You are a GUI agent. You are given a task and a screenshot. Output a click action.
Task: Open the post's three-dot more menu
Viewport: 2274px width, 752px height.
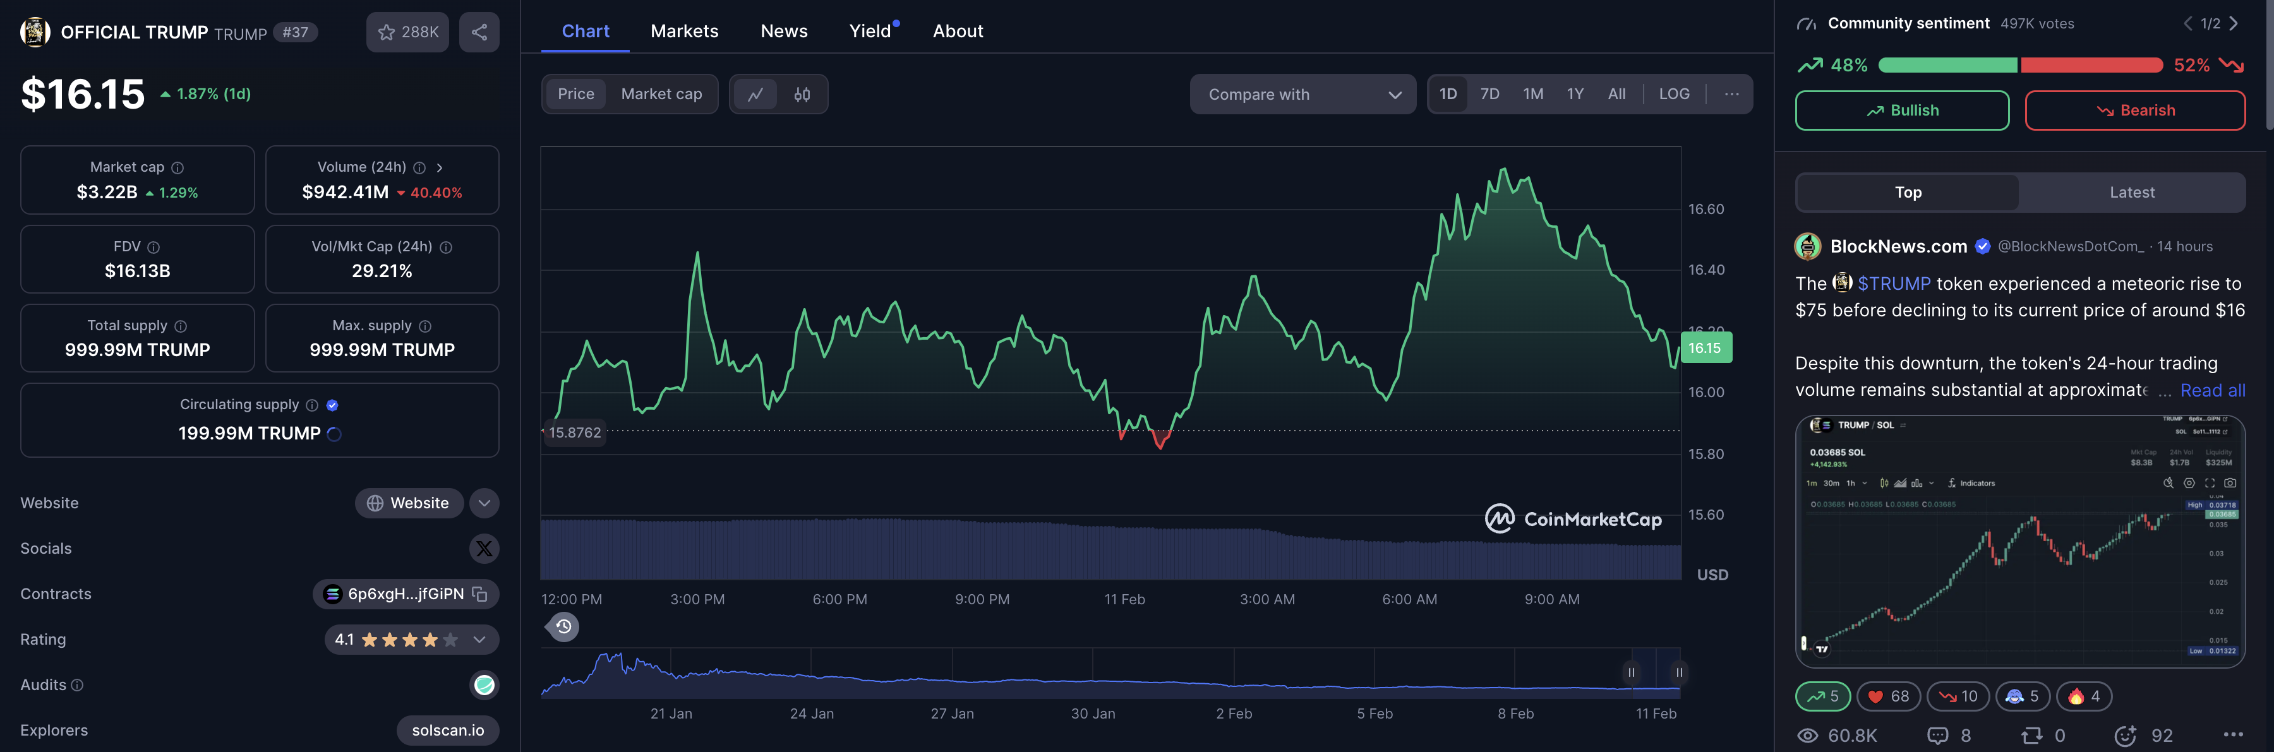click(2232, 734)
